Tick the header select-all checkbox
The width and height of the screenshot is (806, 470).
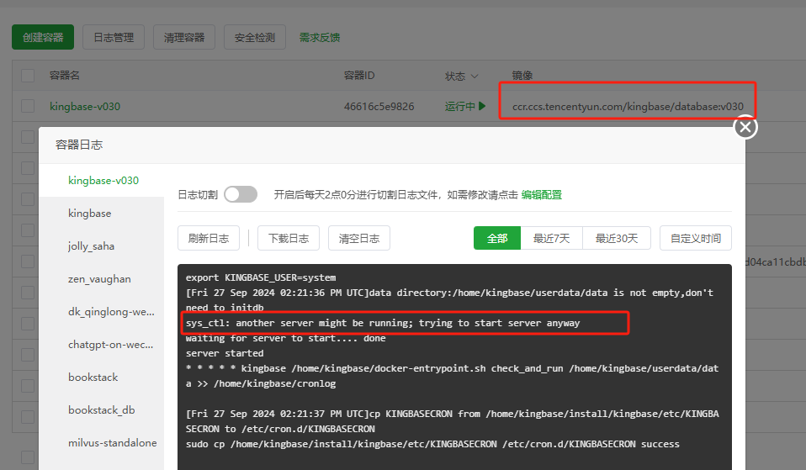28,76
